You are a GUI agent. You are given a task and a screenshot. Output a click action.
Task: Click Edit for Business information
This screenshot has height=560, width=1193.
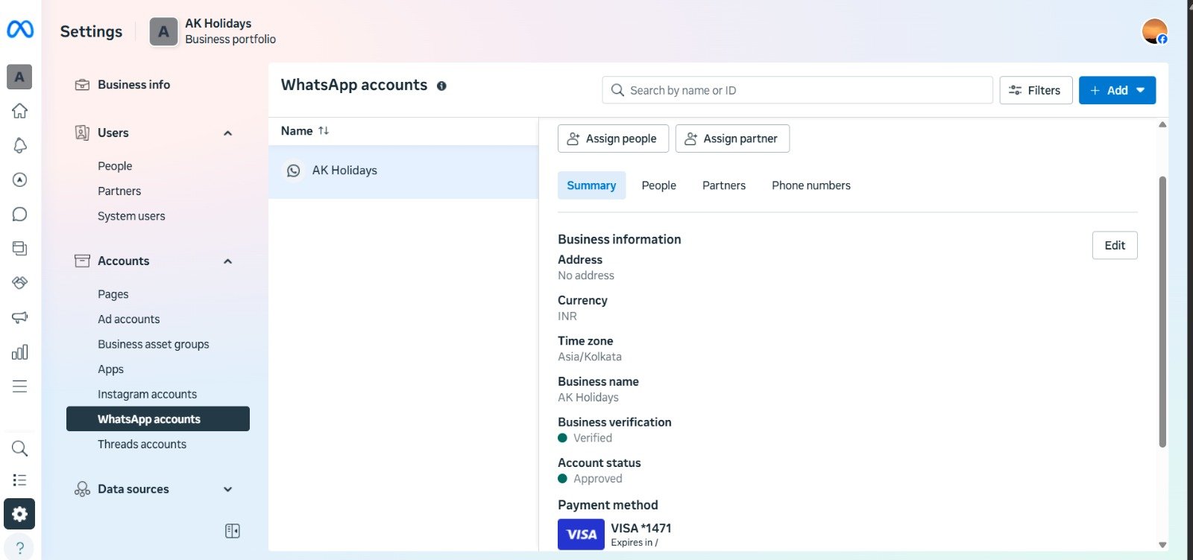(1114, 246)
